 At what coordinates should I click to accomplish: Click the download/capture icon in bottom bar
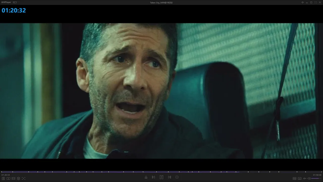tap(8, 178)
